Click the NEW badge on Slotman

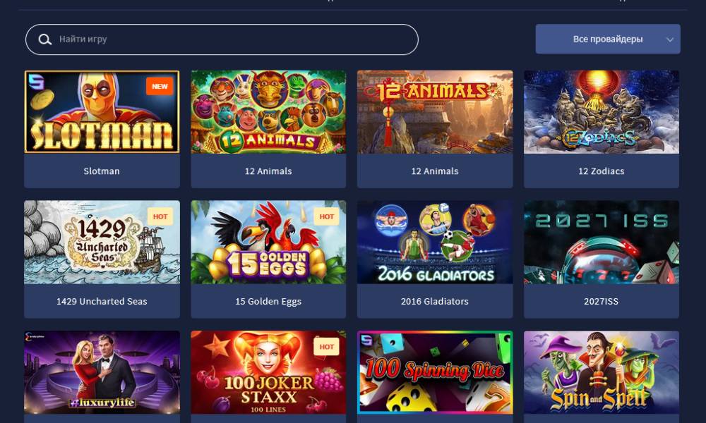tap(160, 86)
